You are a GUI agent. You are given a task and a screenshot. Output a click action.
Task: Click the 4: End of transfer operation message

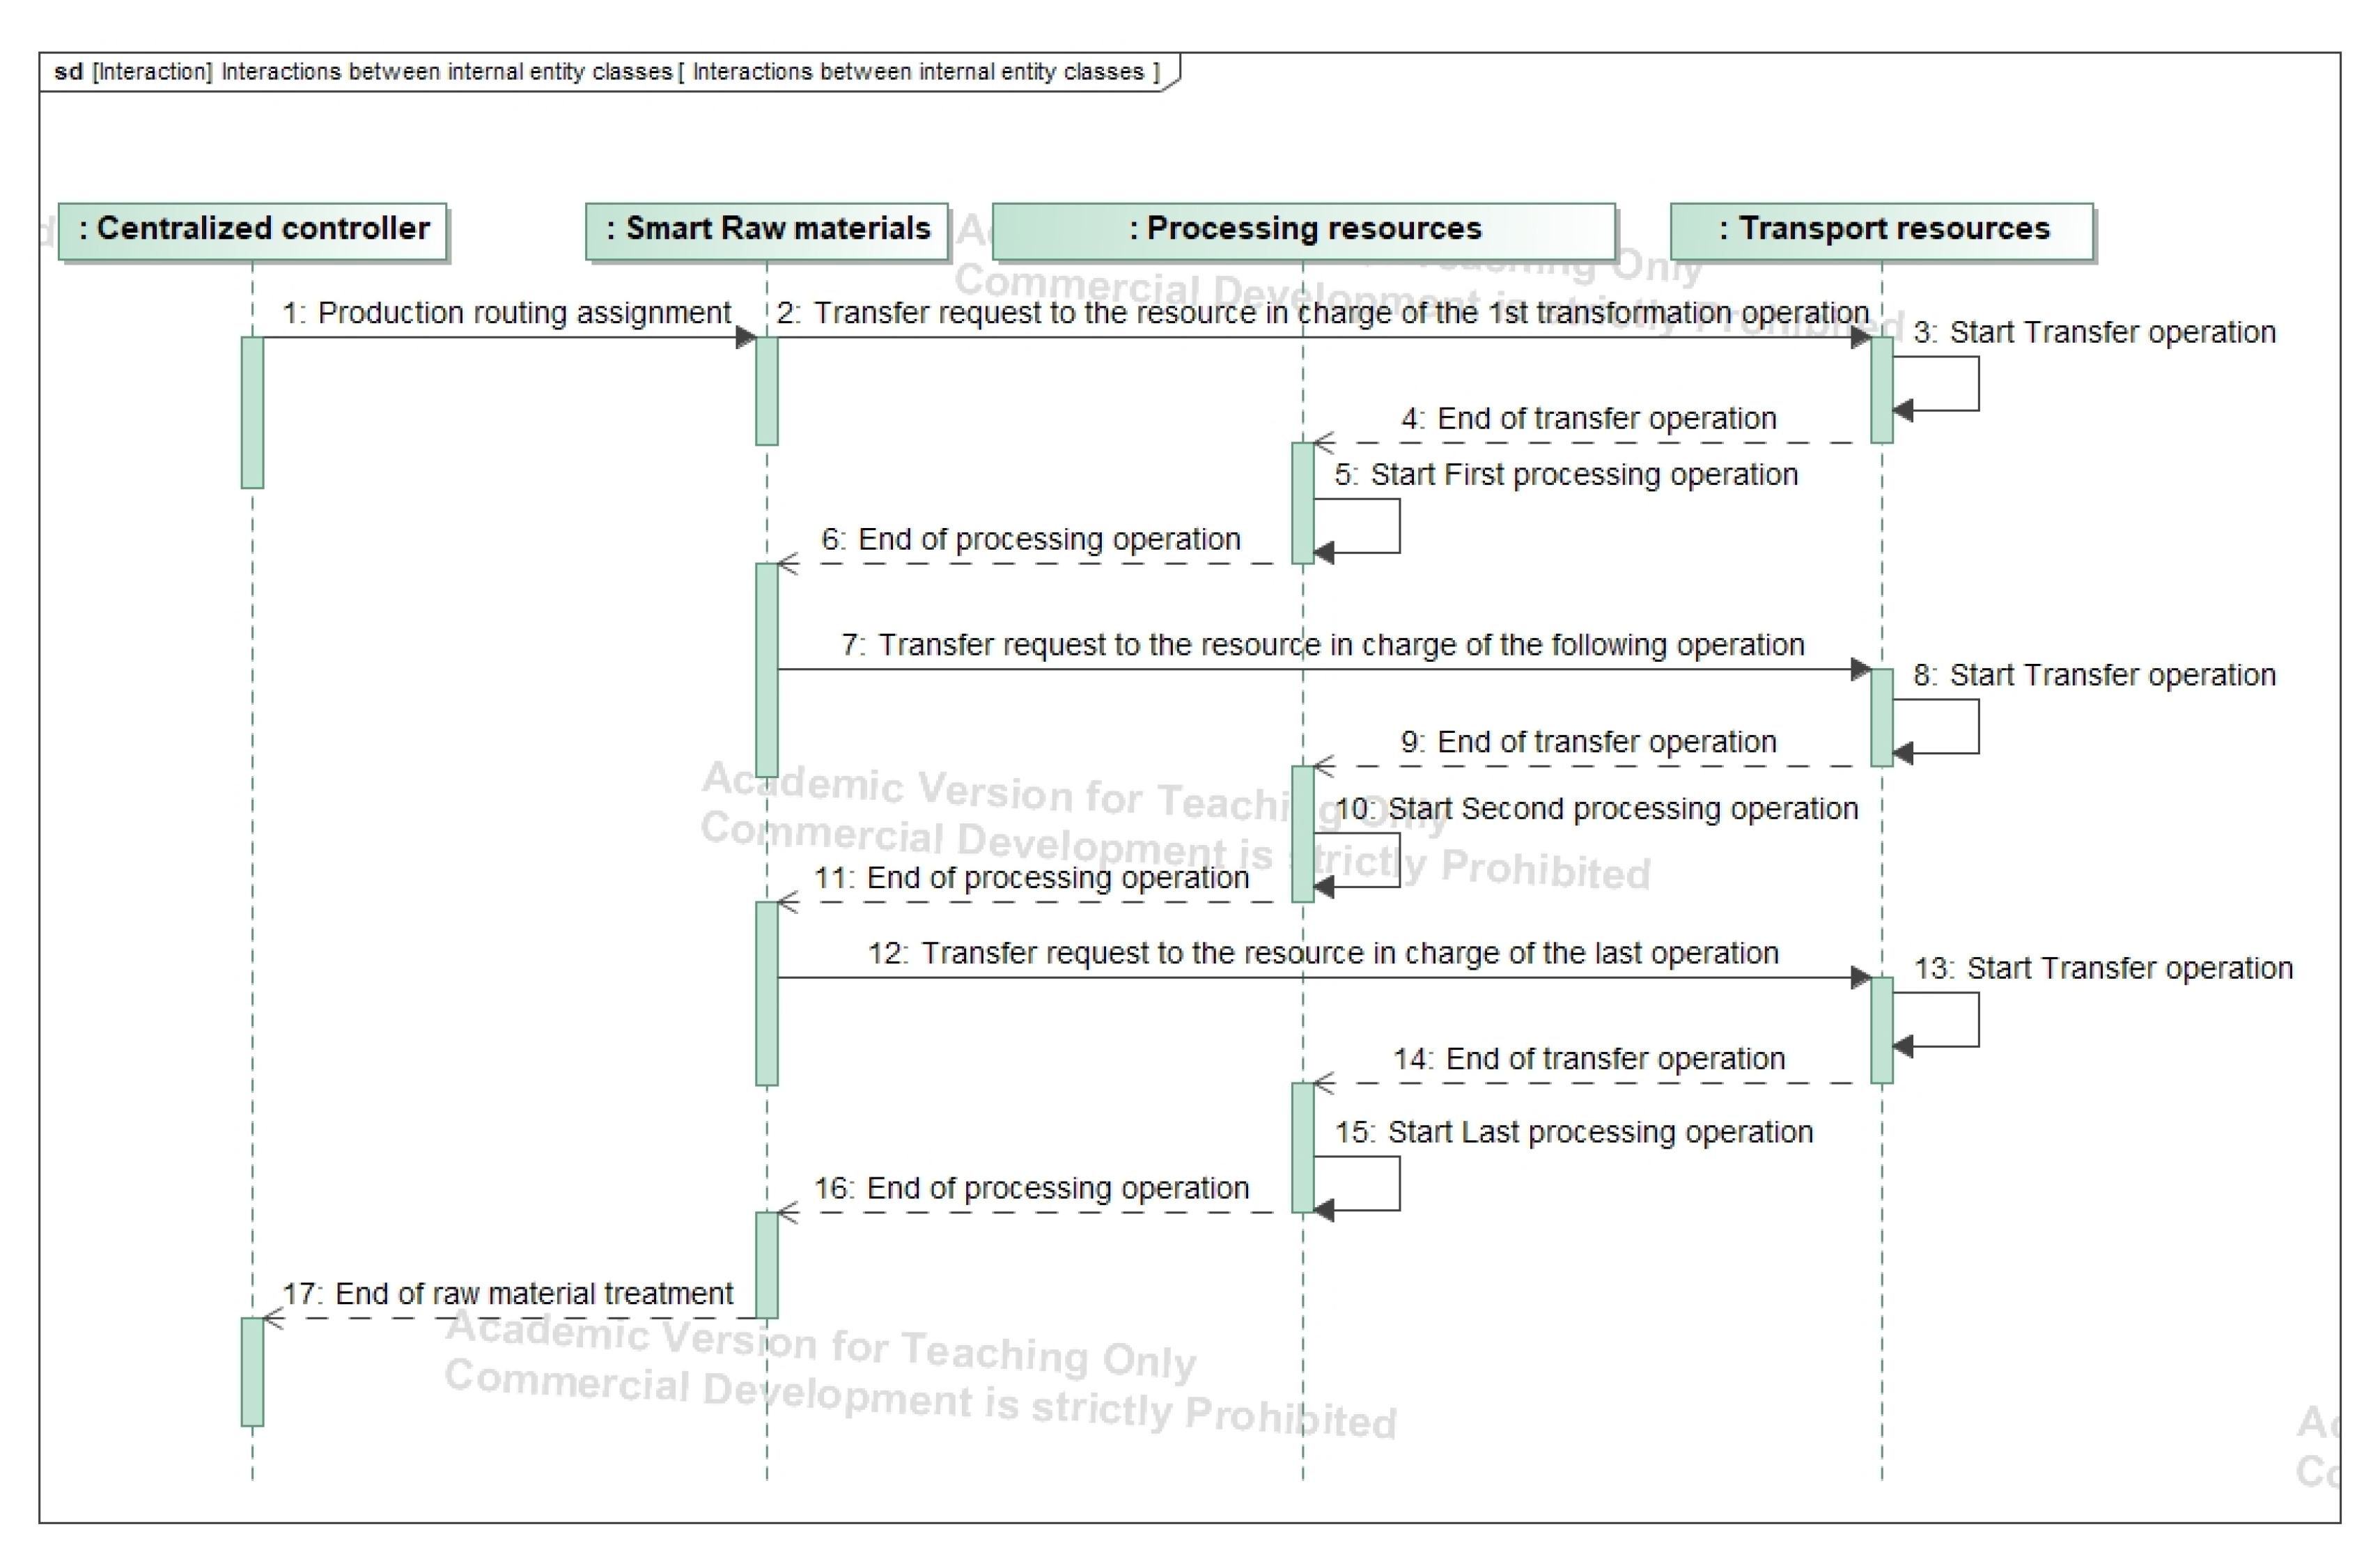(1588, 419)
